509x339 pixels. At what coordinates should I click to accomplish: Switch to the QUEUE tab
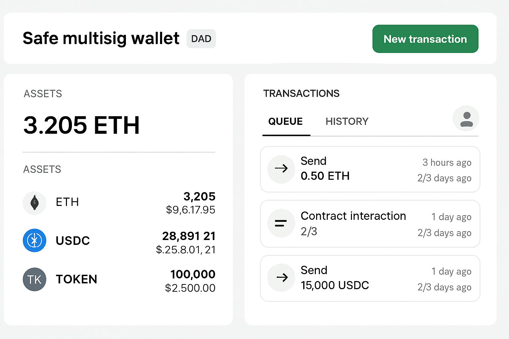(x=286, y=121)
